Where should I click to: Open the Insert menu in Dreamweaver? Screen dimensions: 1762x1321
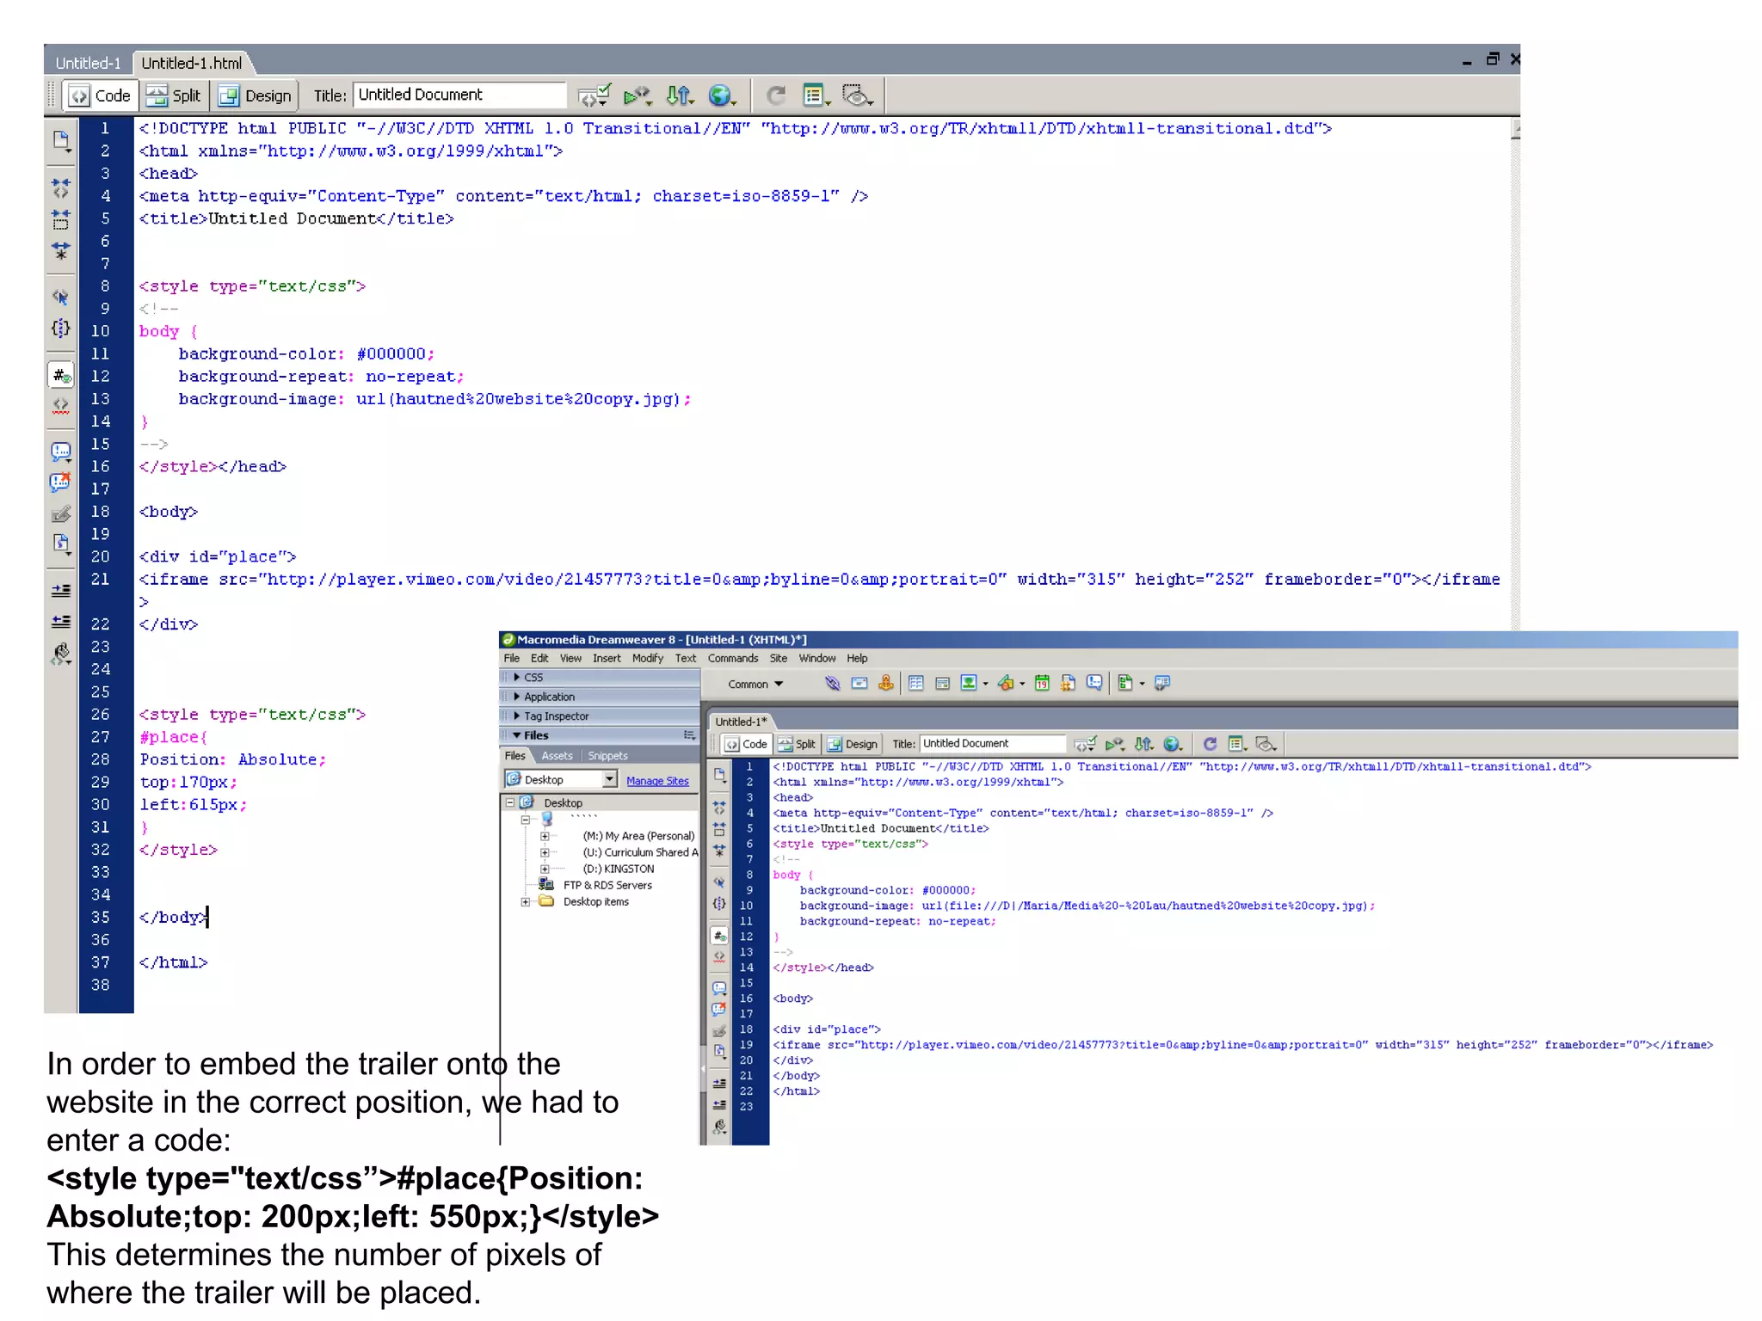tap(607, 659)
